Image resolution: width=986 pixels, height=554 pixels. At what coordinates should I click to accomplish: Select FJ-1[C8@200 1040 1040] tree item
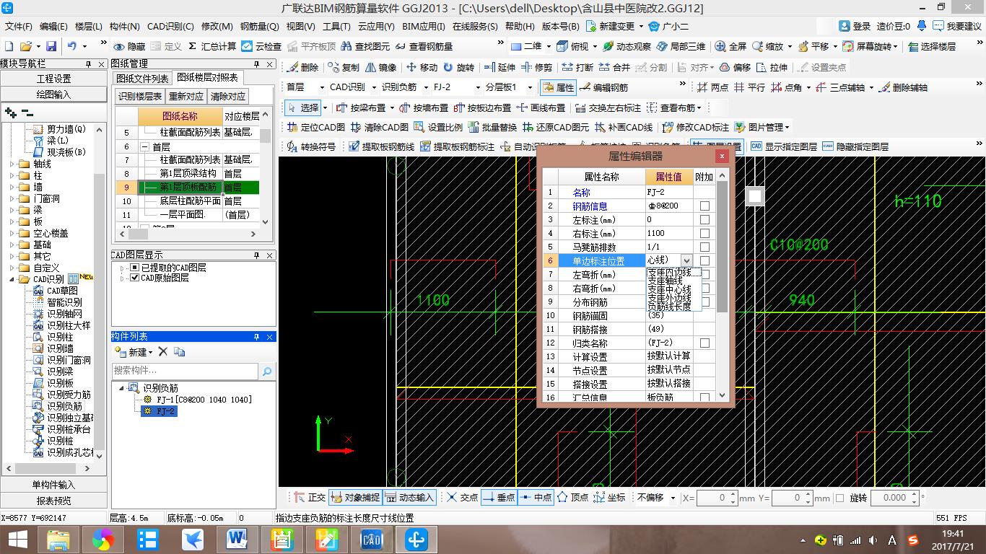tap(204, 400)
